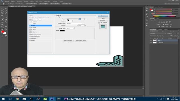Click the Opaklık slider in dialog
The image size is (180, 101).
pyautogui.click(x=72, y=25)
